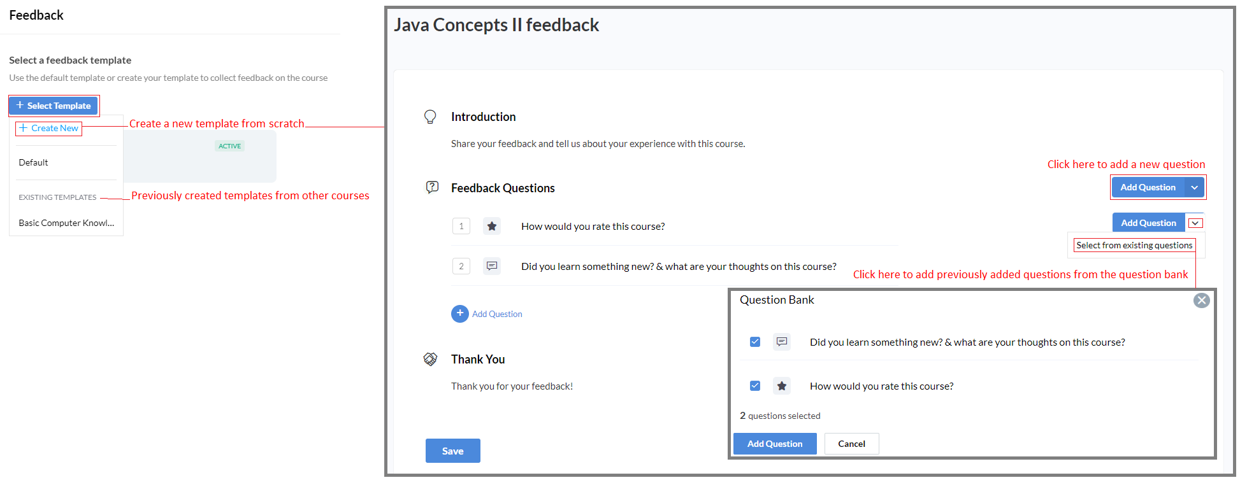The image size is (1240, 487).
Task: Open the Select Template dropdown
Action: [x=54, y=106]
